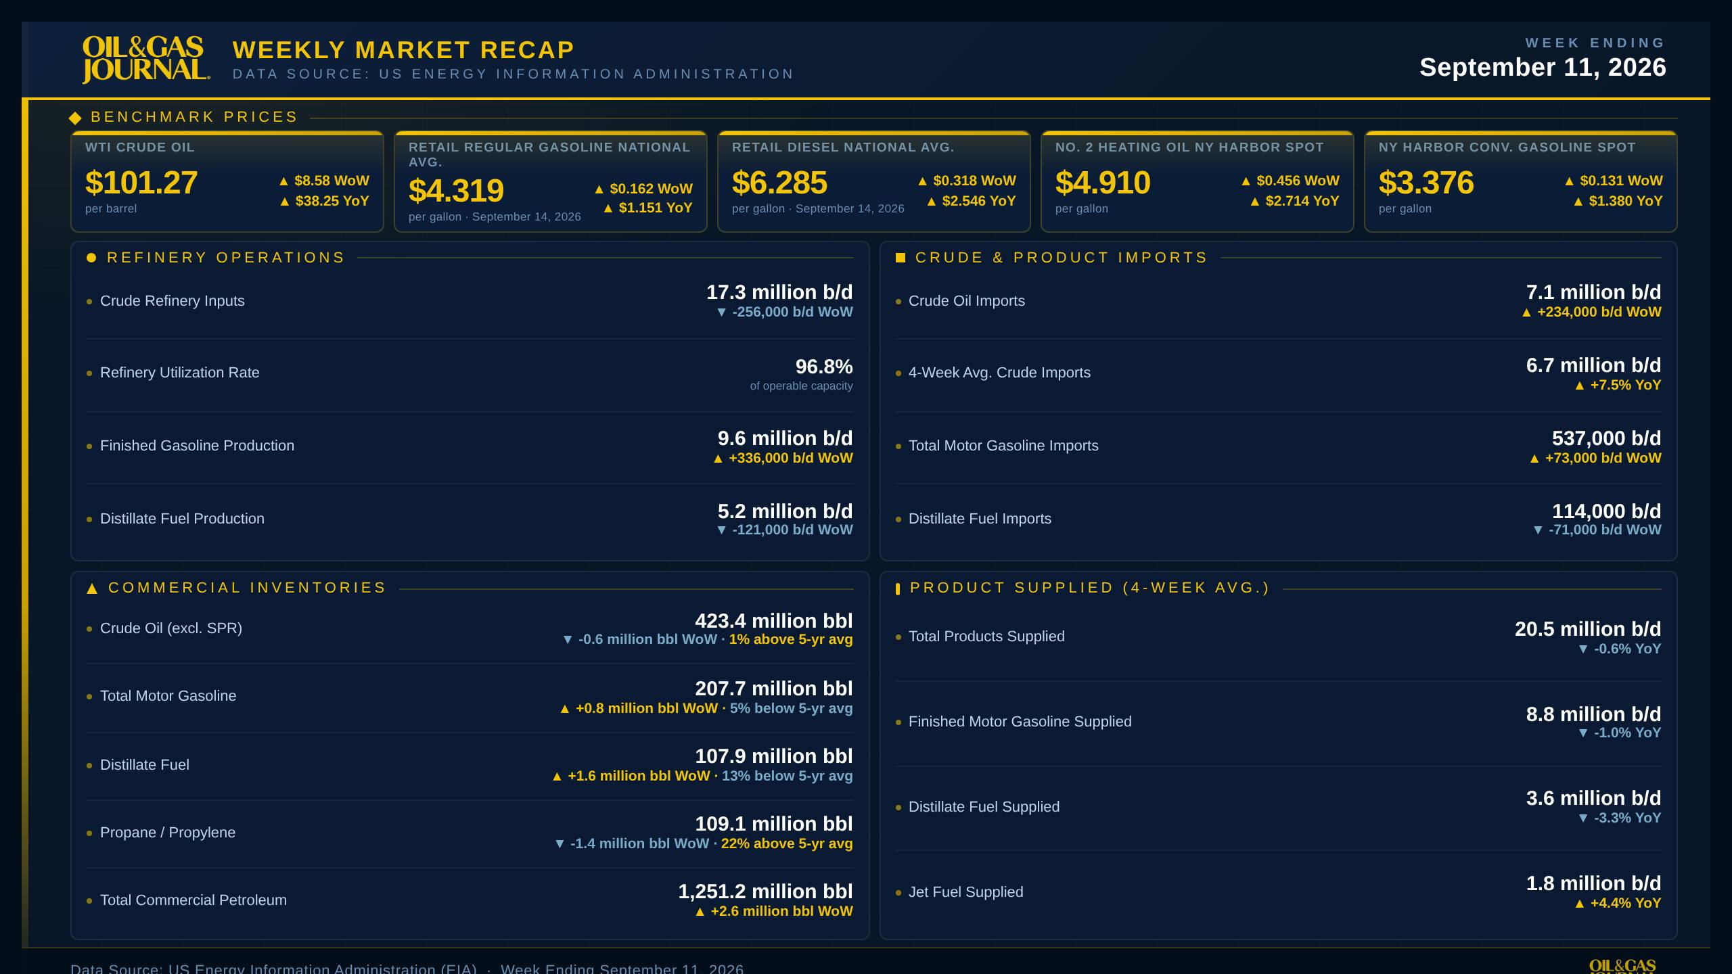Image resolution: width=1732 pixels, height=974 pixels.
Task: Click the 1,251.2 million bbl value
Action: coord(766,891)
